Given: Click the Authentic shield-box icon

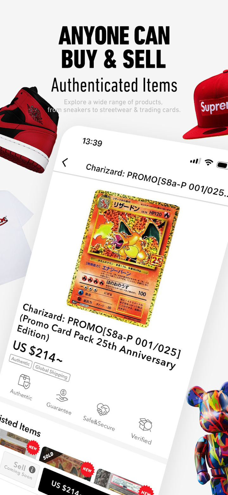Looking at the screenshot, I should click(x=24, y=381).
